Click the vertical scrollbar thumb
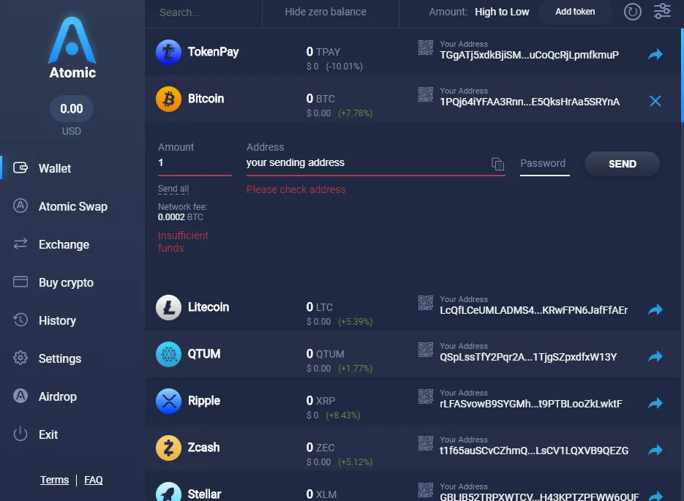 tap(682, 75)
